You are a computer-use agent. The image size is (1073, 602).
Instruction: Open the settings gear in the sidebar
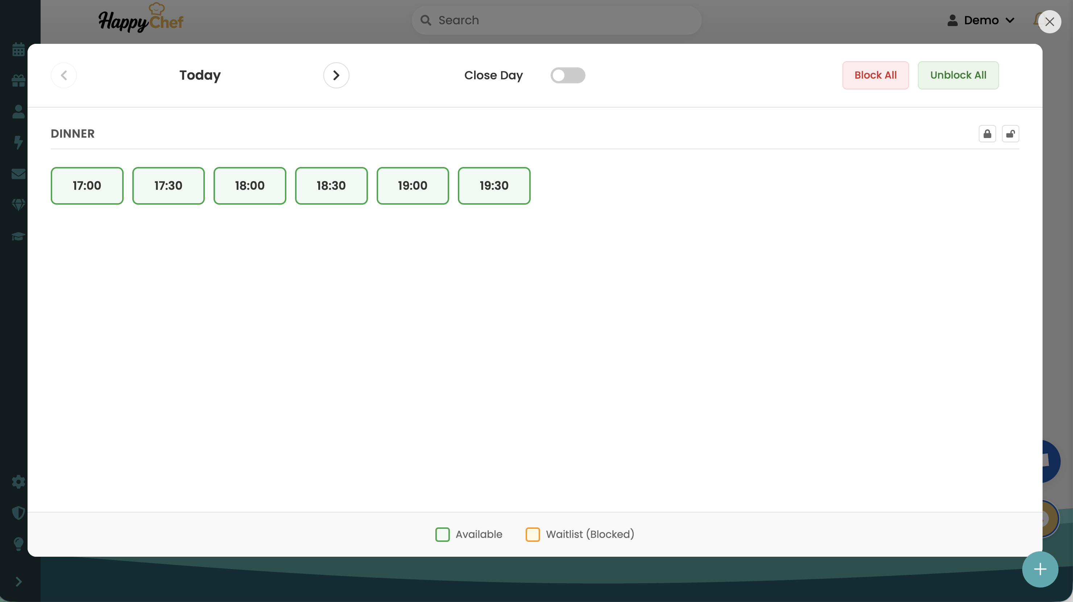(18, 482)
